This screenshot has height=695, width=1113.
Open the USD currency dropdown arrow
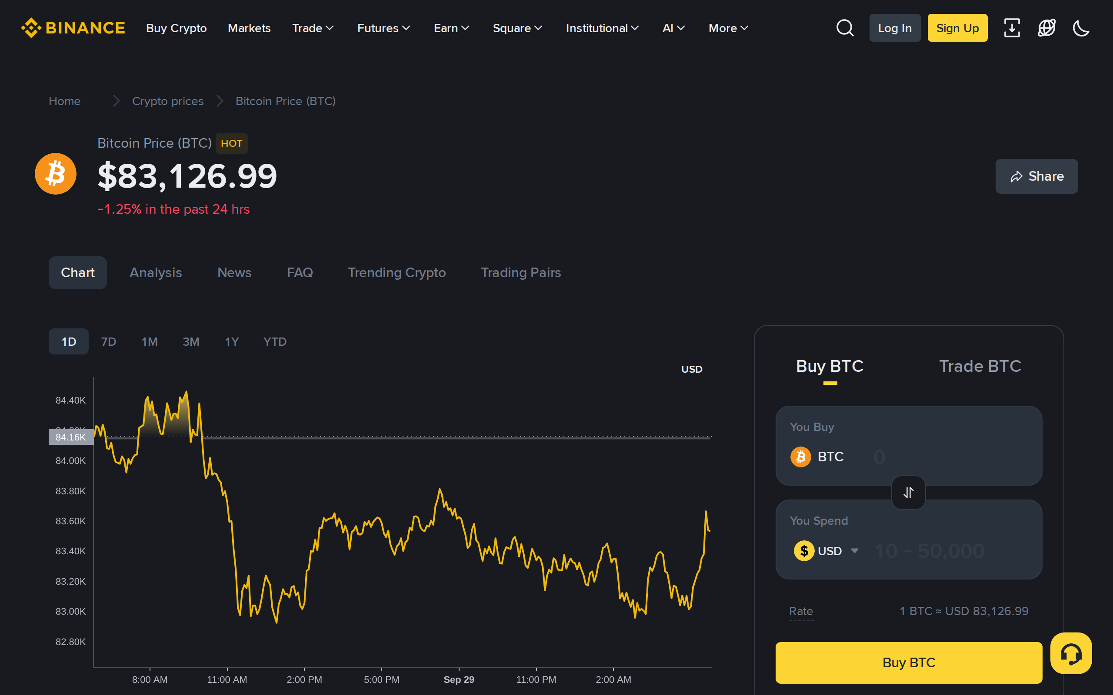pos(854,551)
